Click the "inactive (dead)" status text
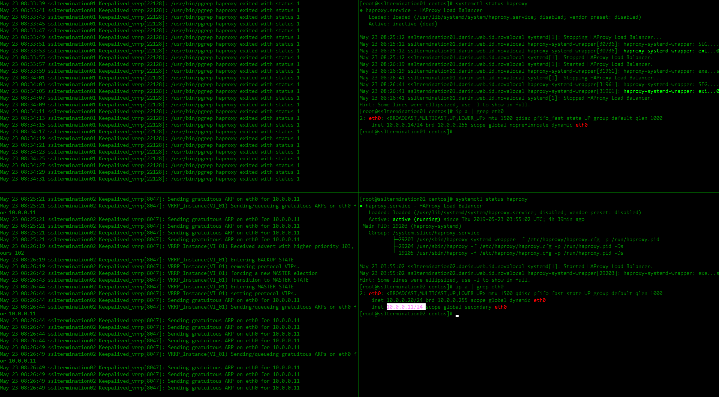719x397 pixels. (x=415, y=24)
